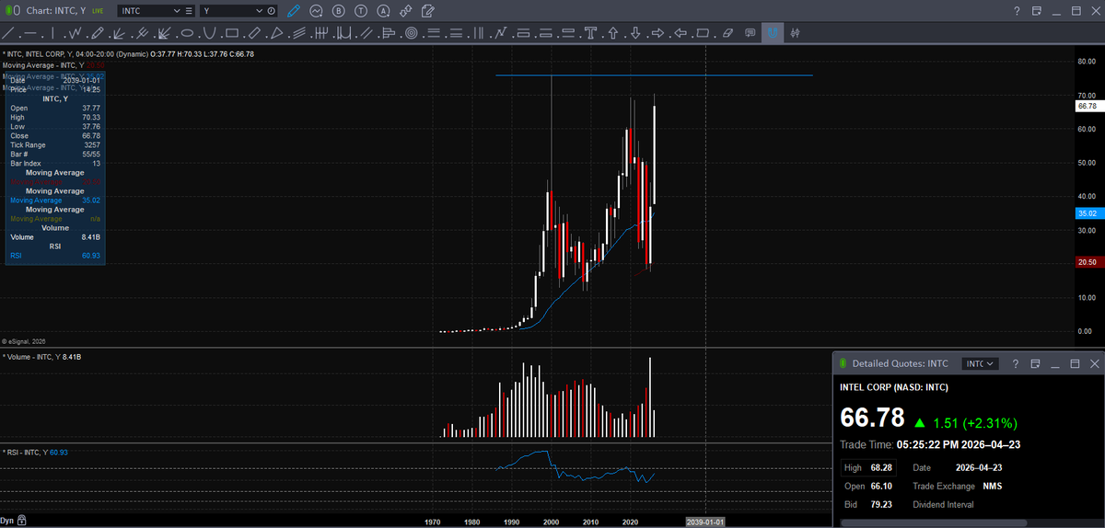Viewport: 1105px width, 528px height.
Task: Click the Volume - INTC study label
Action: (41, 356)
